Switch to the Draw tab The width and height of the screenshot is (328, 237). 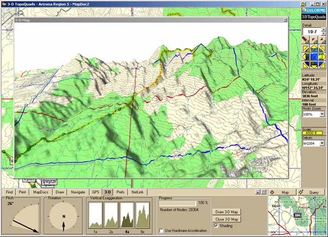60,192
